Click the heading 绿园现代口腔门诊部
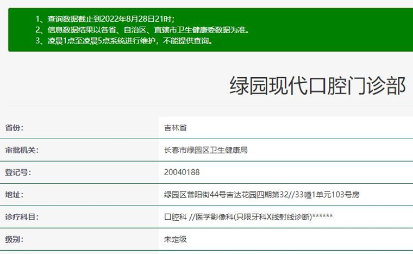The image size is (413, 254). tap(317, 86)
